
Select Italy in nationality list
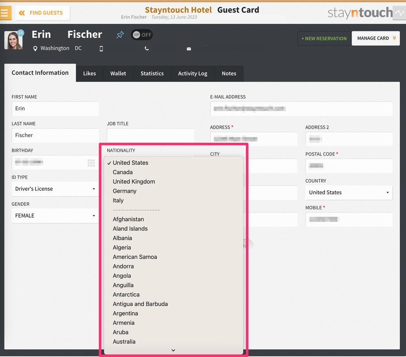coord(173,201)
